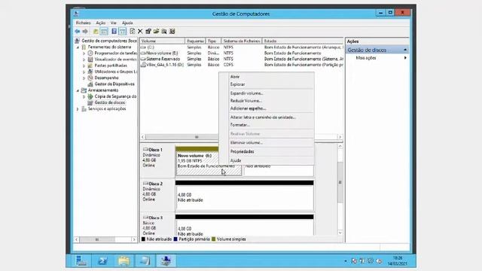Toggle the Show/Hide action pane icon
Image resolution: width=482 pixels, height=271 pixels.
click(x=122, y=32)
